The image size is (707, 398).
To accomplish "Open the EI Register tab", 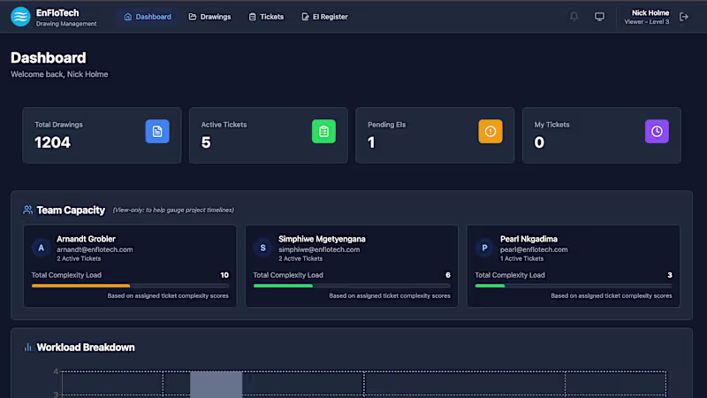I will (324, 17).
